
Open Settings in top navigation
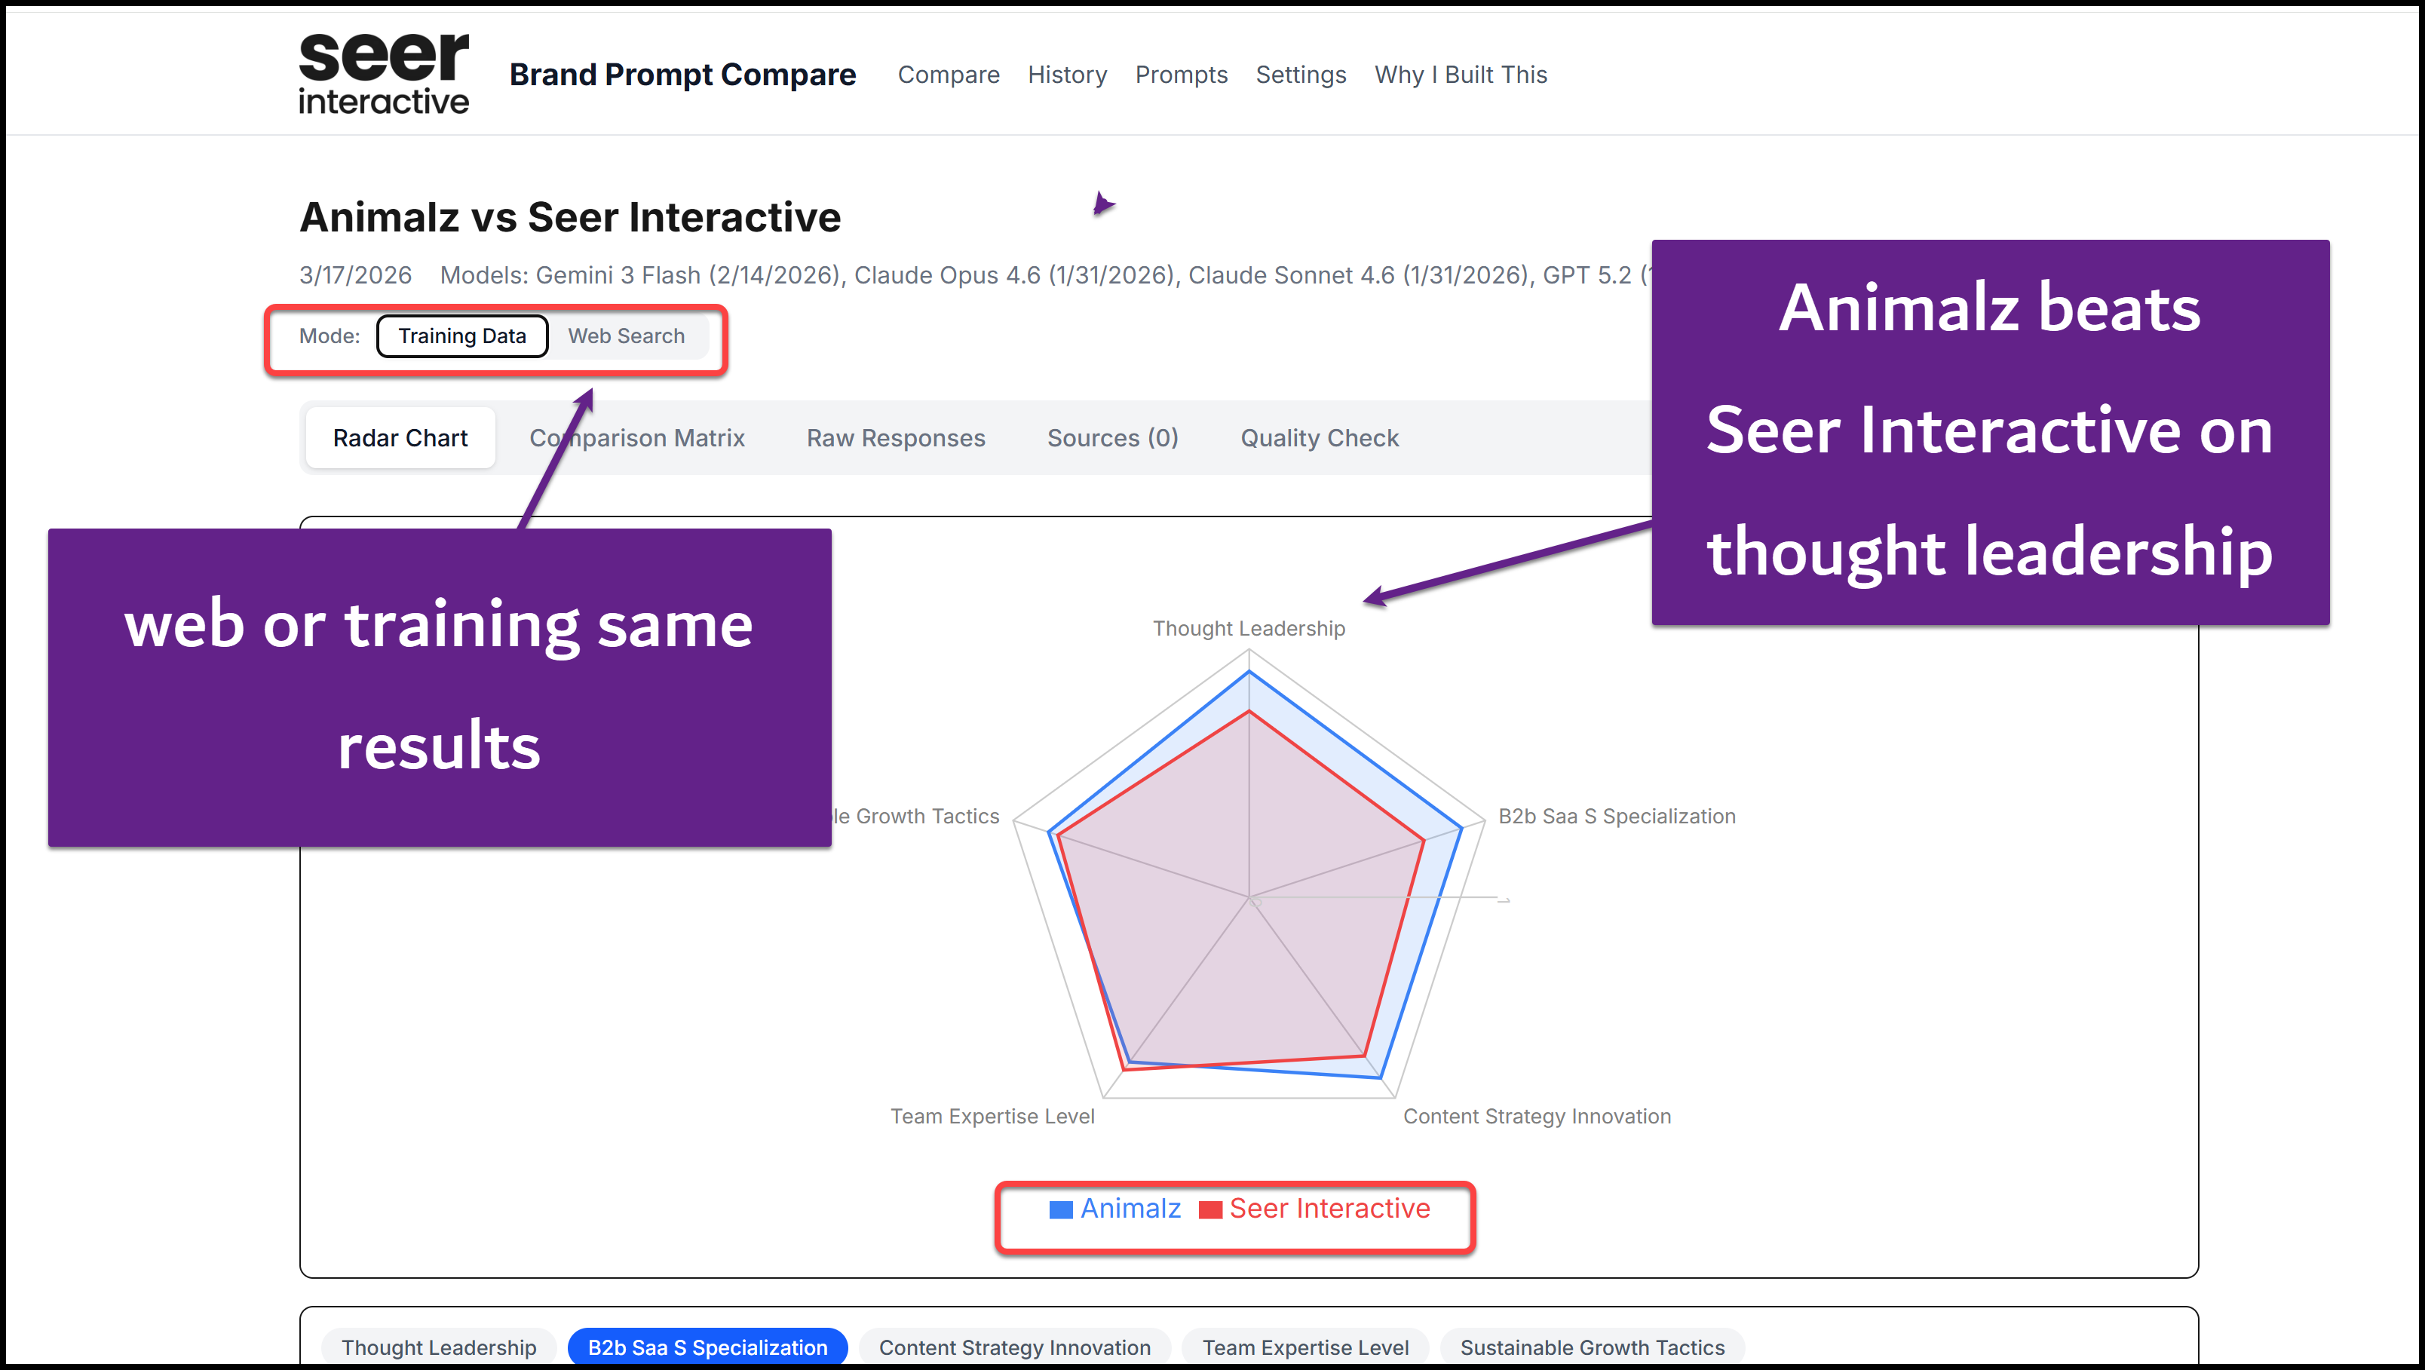pyautogui.click(x=1300, y=75)
